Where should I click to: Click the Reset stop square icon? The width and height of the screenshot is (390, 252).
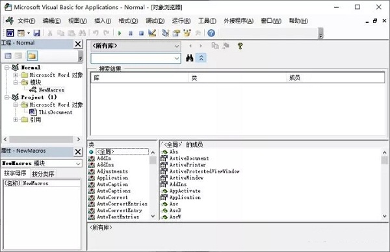141,33
